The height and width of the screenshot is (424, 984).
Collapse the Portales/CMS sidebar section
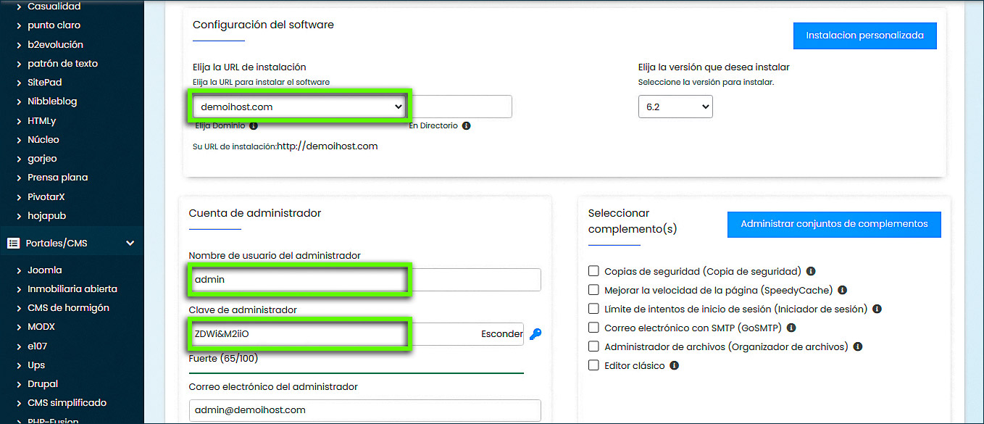tap(130, 244)
